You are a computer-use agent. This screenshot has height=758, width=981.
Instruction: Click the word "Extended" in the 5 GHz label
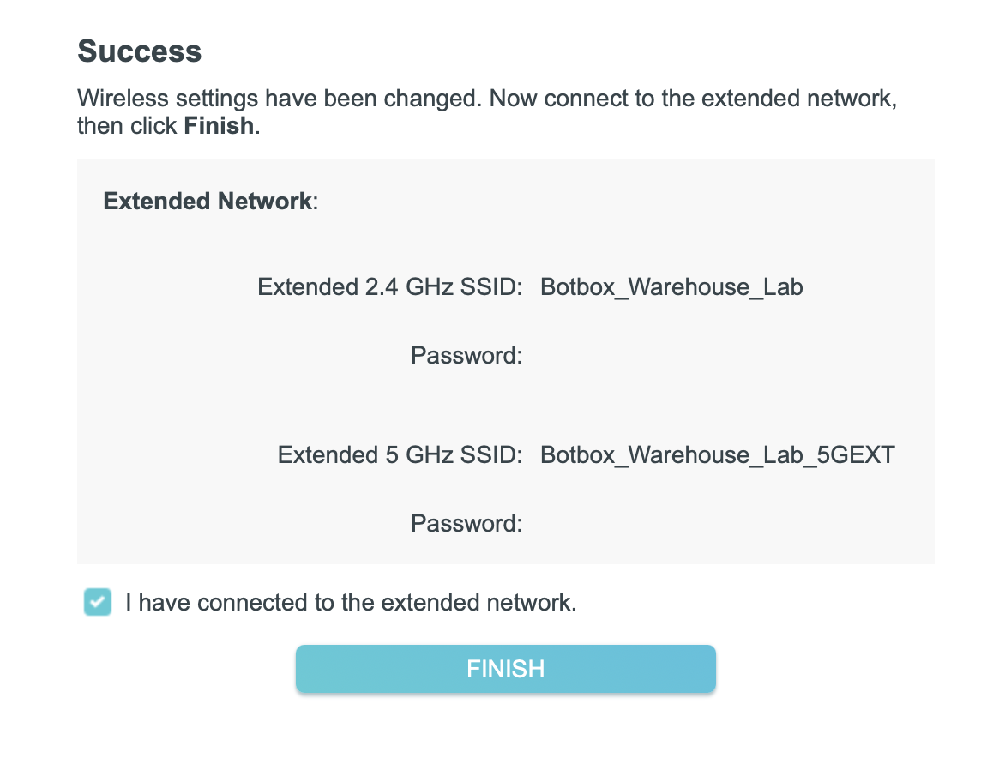pos(327,454)
